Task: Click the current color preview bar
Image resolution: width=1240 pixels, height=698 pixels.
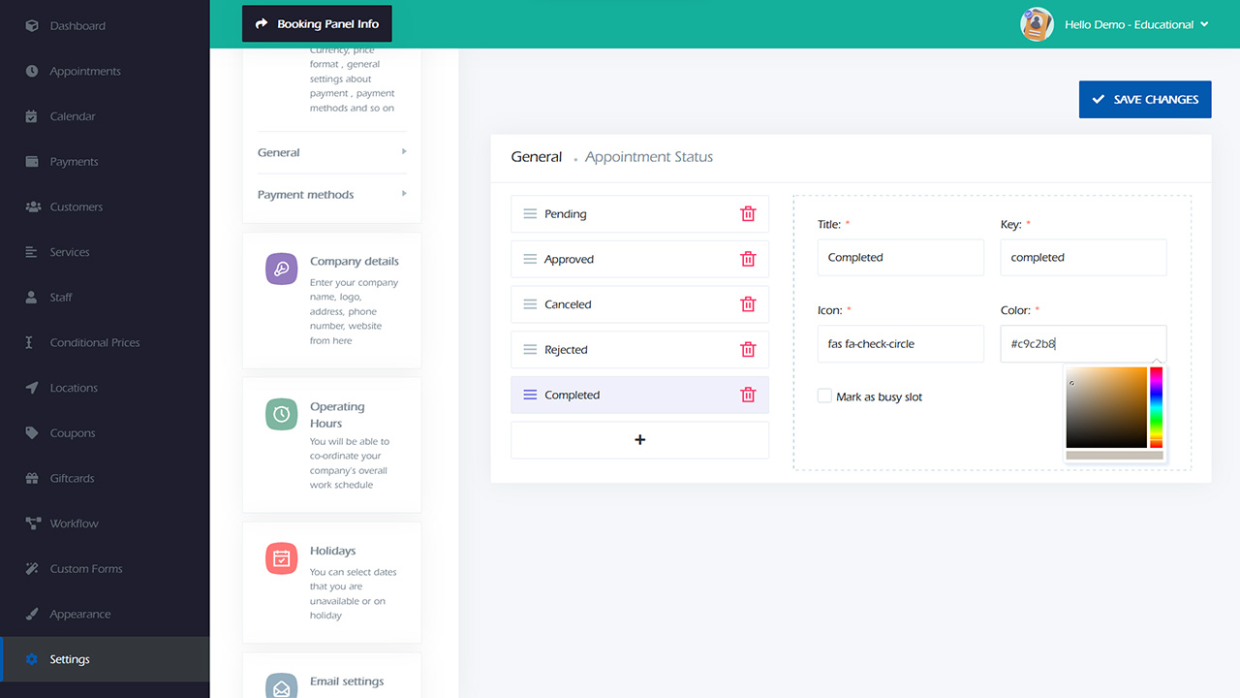Action: click(1114, 455)
